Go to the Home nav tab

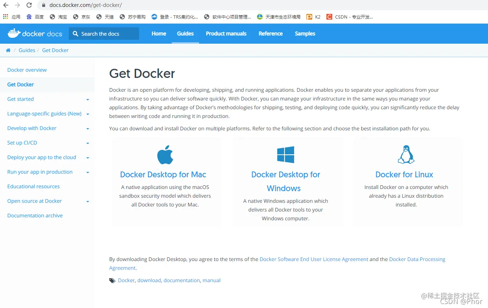tap(159, 33)
